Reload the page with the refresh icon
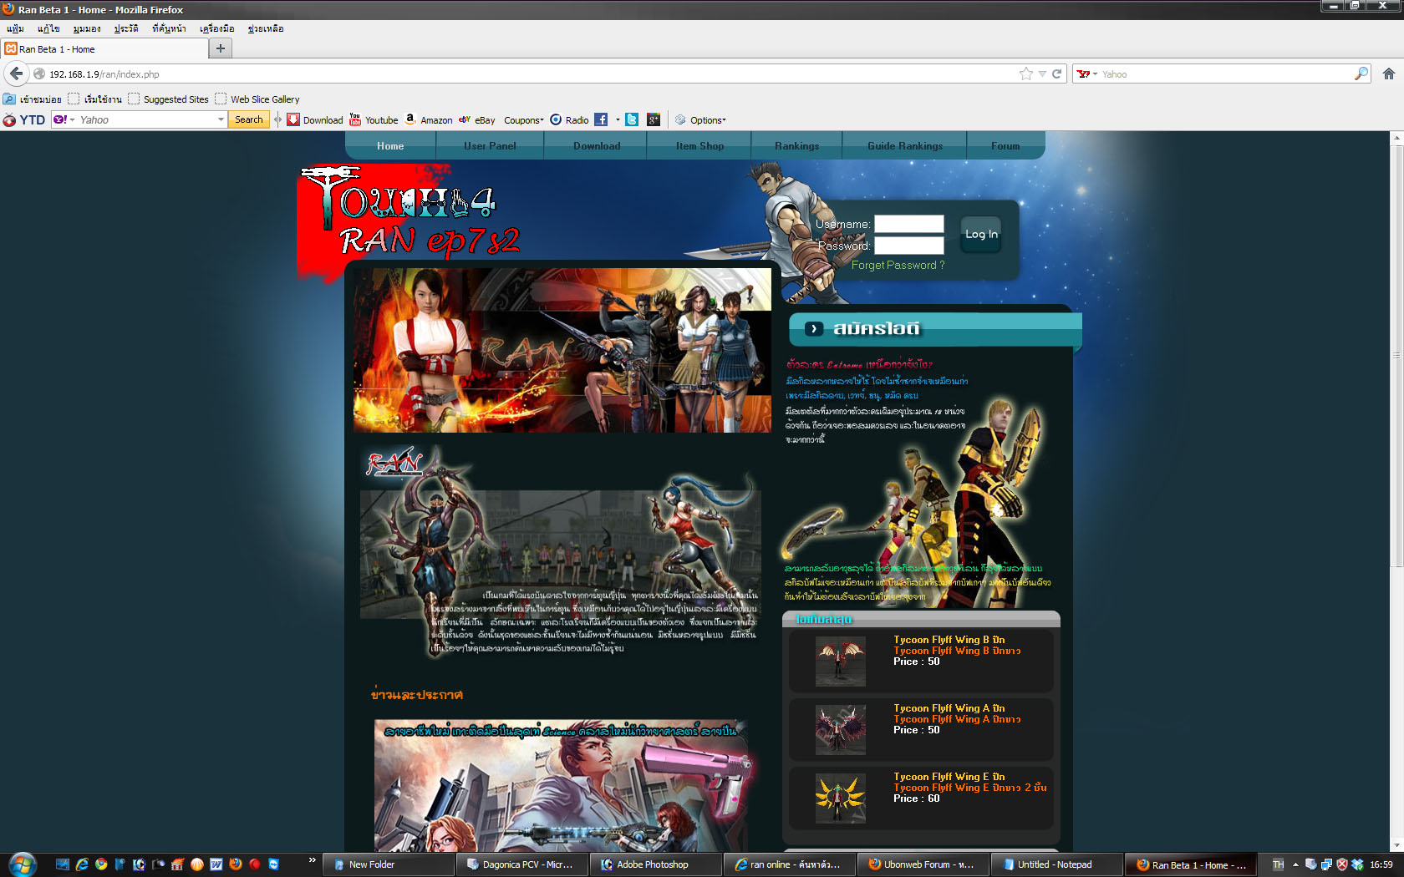Viewport: 1404px width, 877px height. click(1056, 74)
